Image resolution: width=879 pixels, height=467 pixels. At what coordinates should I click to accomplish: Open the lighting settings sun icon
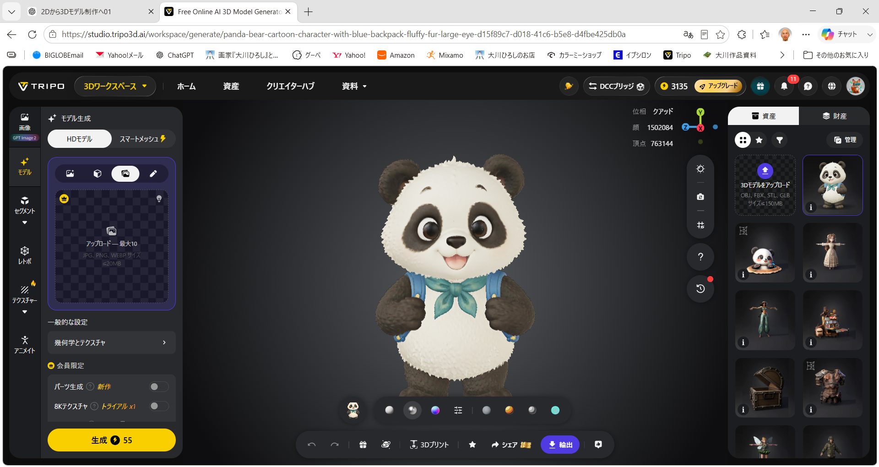(700, 169)
